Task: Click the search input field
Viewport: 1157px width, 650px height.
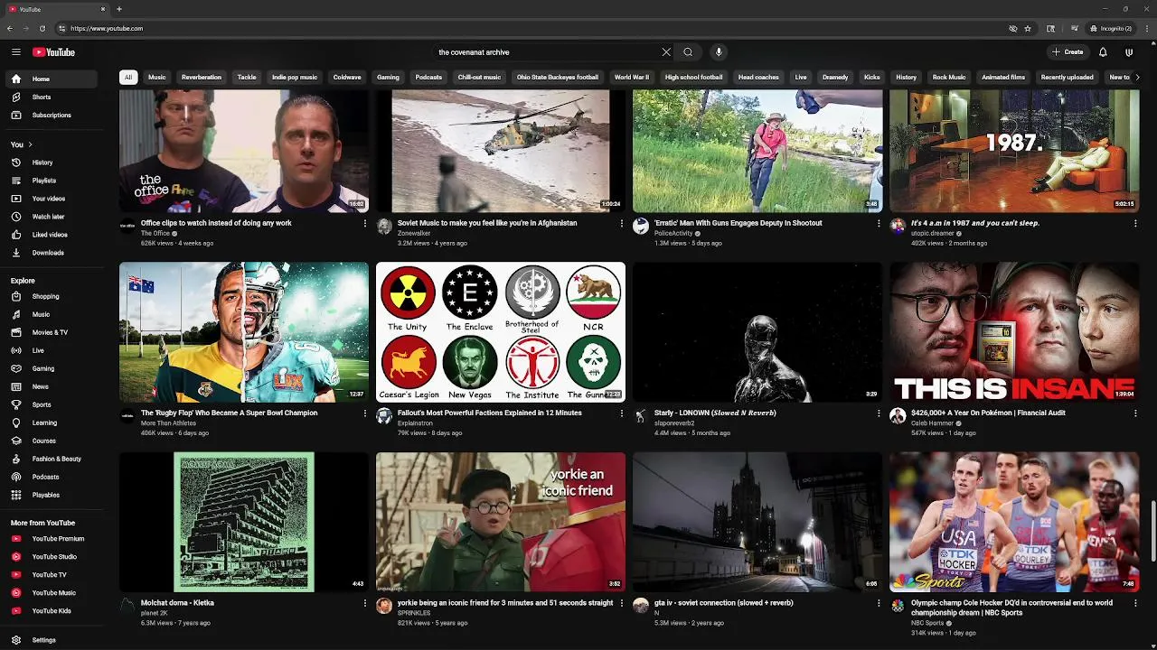Action: pyautogui.click(x=547, y=52)
